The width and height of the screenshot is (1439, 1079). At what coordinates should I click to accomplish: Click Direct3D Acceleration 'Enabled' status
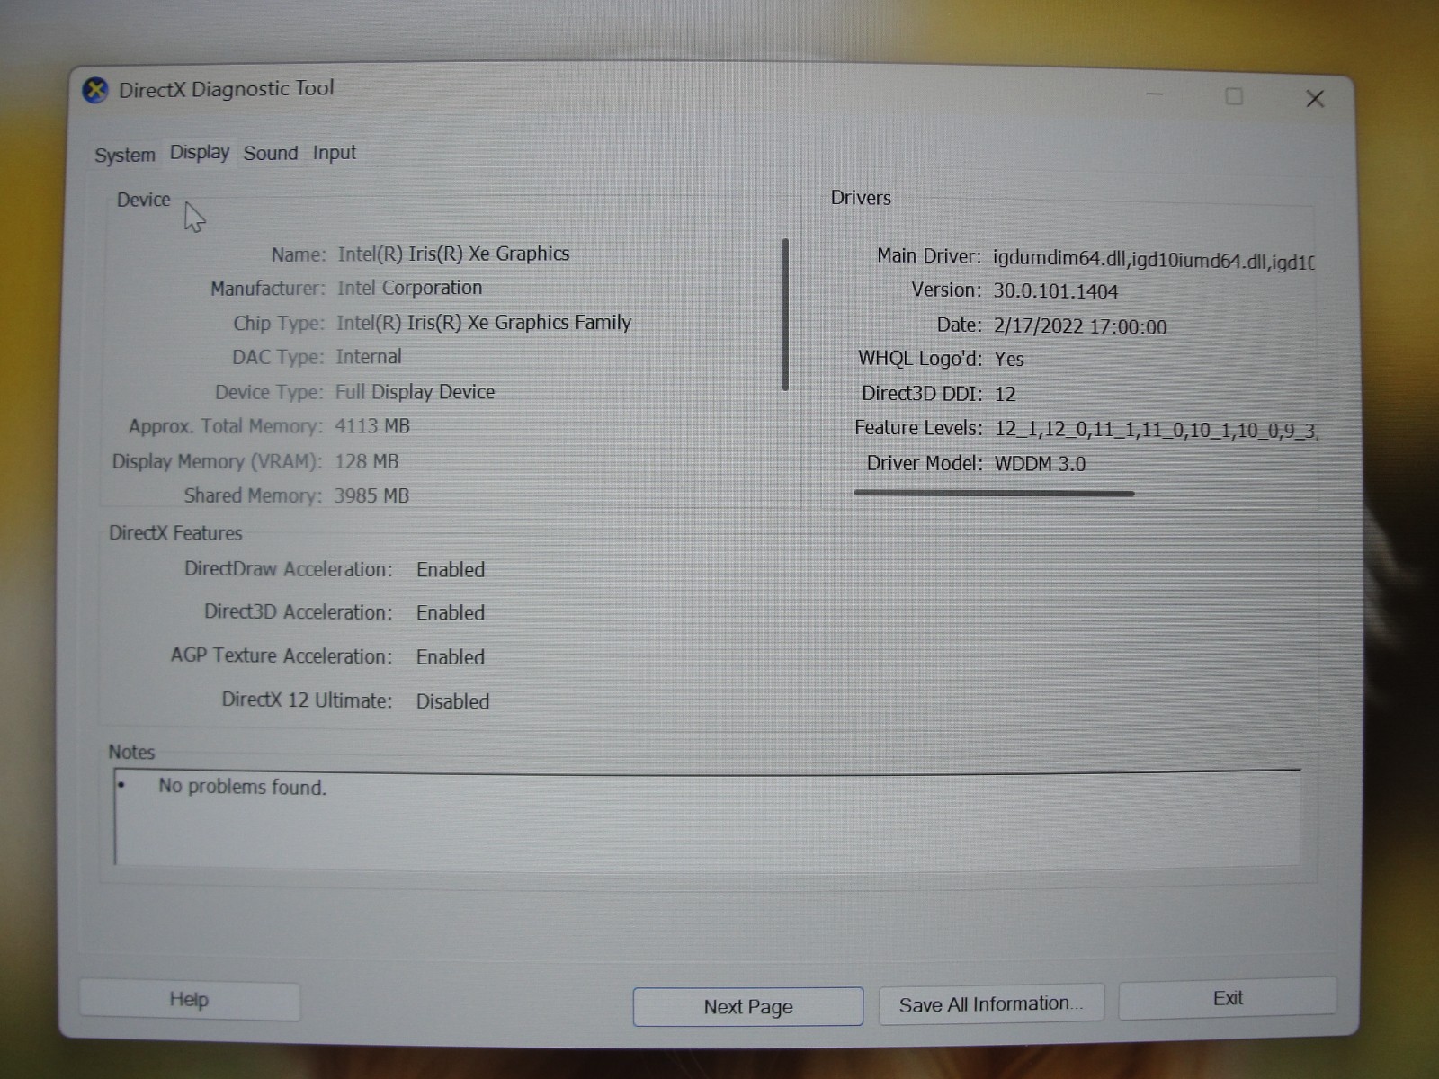pyautogui.click(x=451, y=612)
